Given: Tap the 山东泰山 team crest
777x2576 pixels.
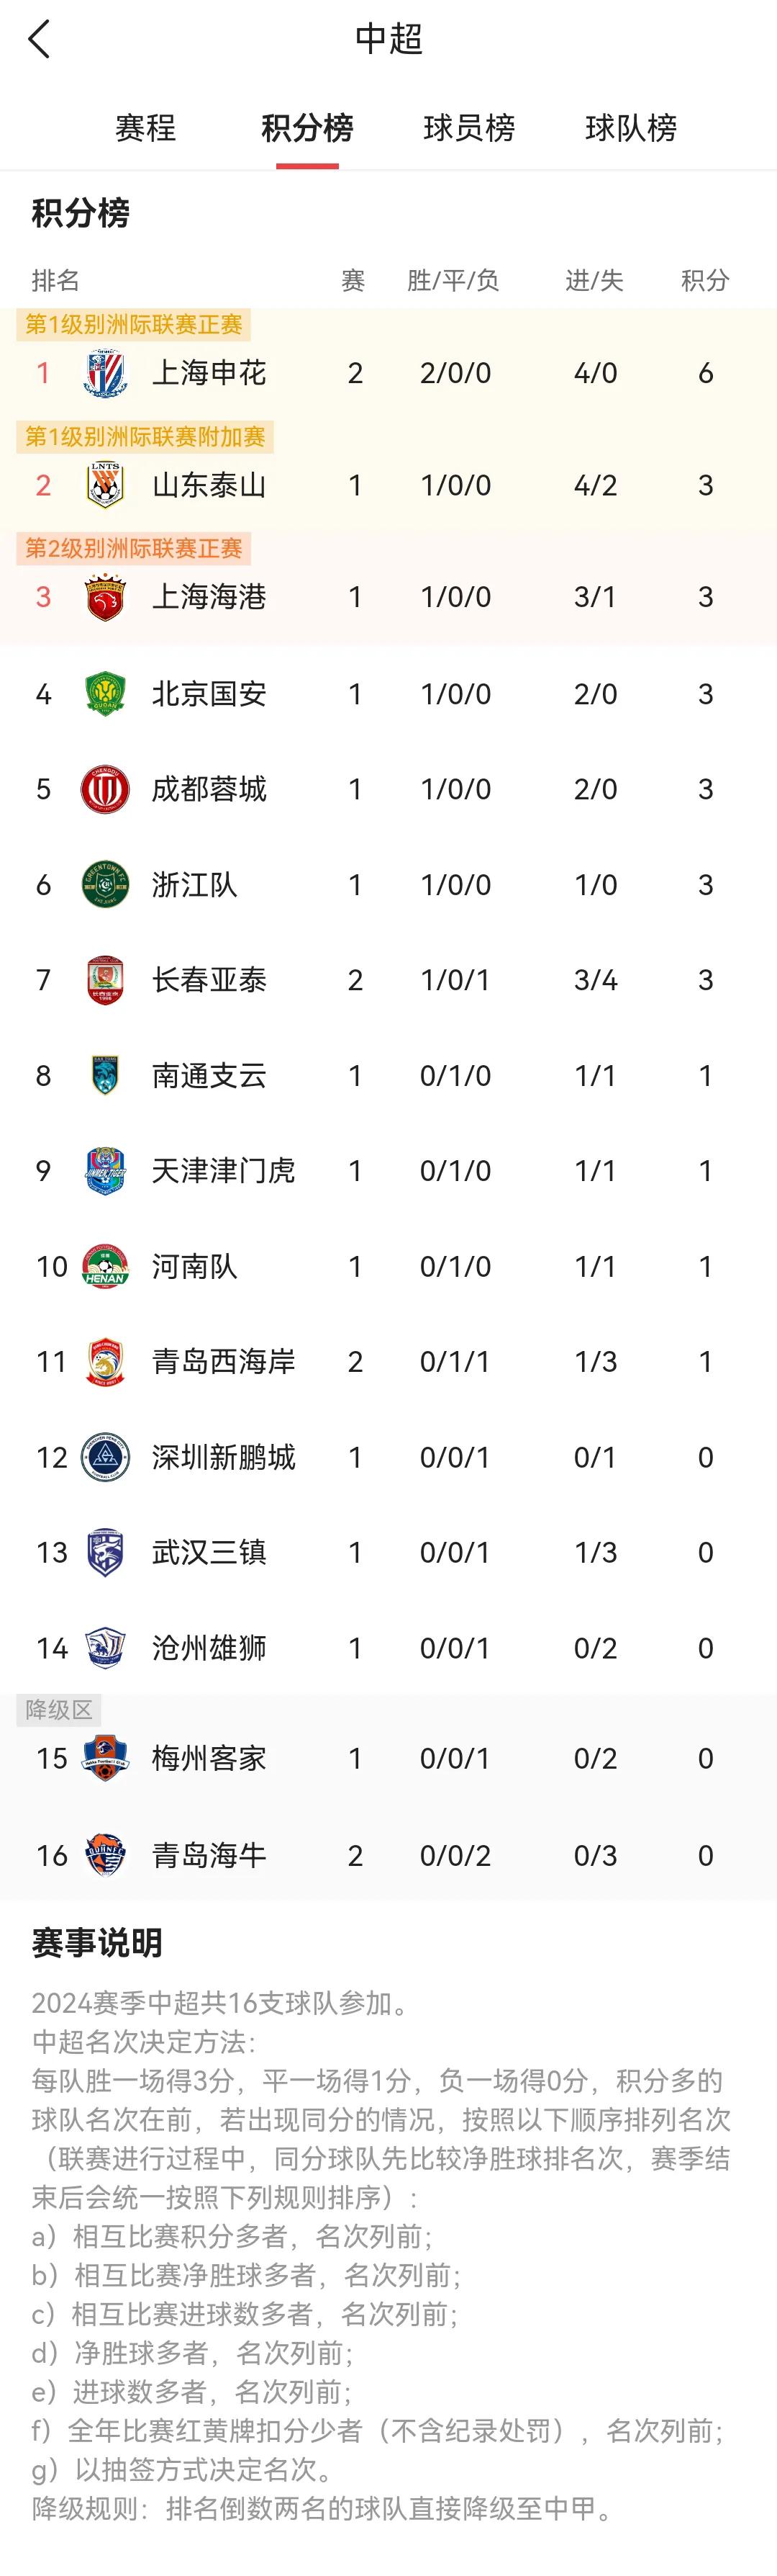Looking at the screenshot, I should click(105, 485).
